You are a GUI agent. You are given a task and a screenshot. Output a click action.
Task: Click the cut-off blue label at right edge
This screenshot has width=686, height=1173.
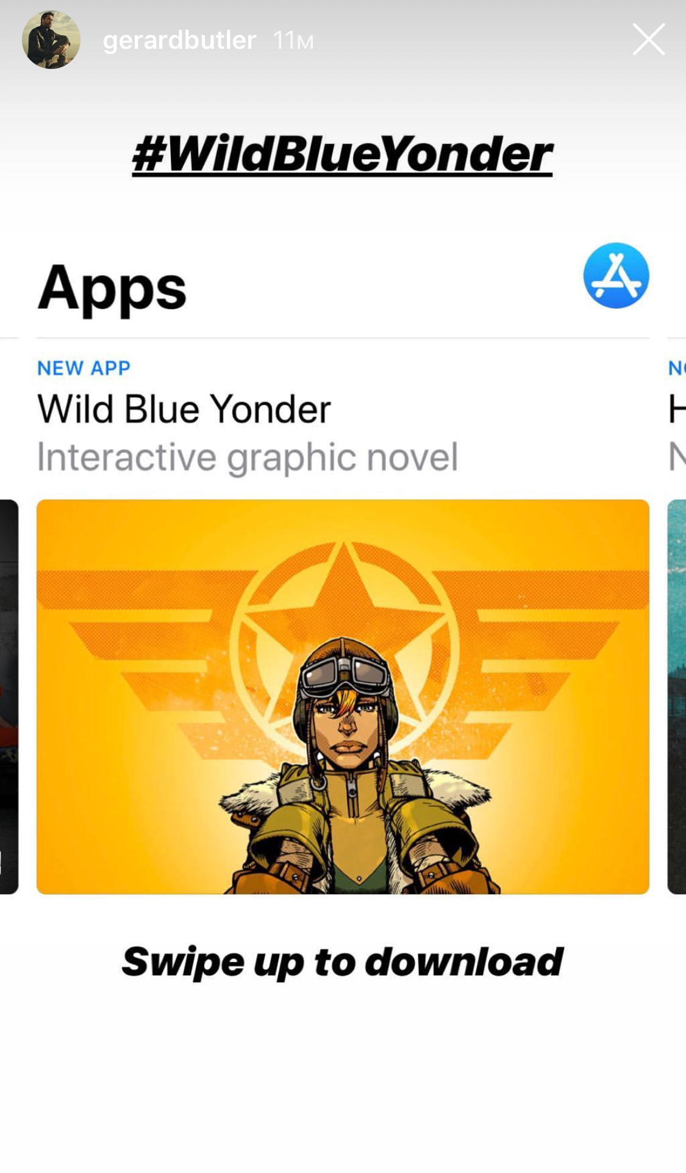coord(677,368)
